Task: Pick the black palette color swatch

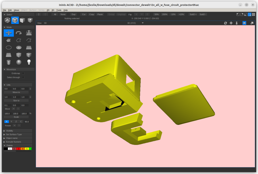Action: point(6,149)
